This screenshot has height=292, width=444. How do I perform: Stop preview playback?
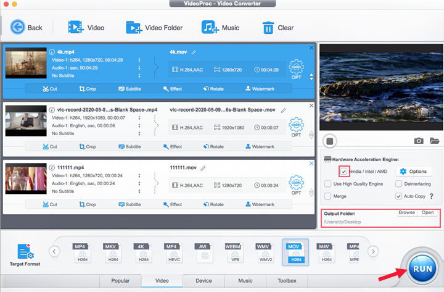329,141
